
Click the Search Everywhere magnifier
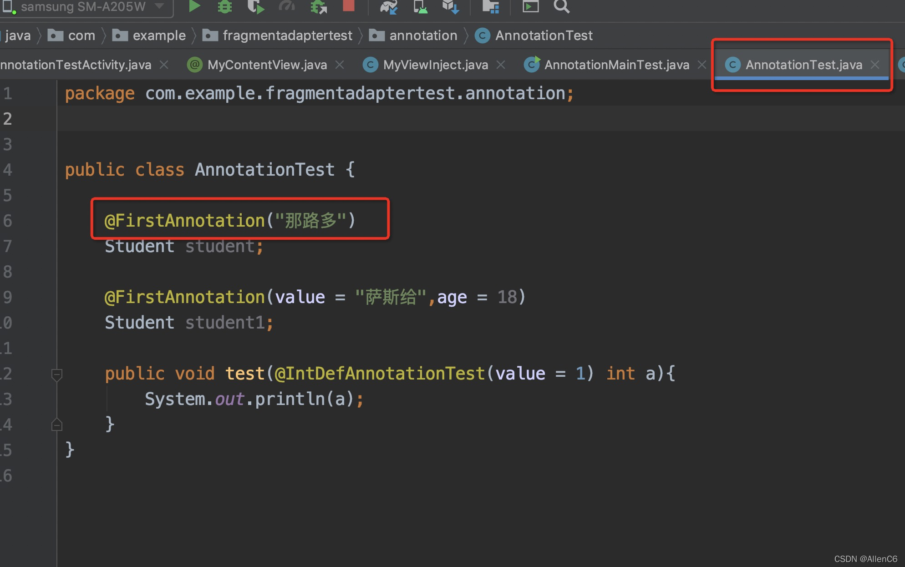(x=562, y=6)
